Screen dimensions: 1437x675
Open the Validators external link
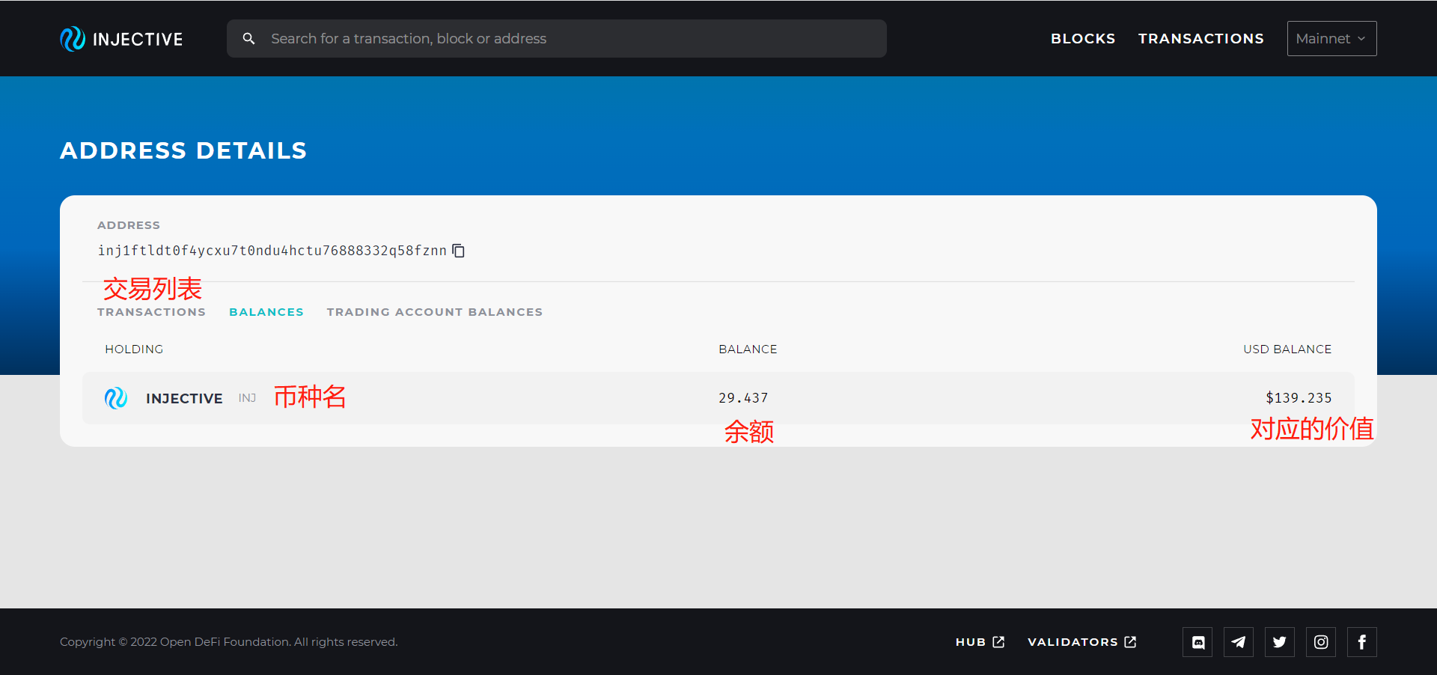[x=1081, y=642]
